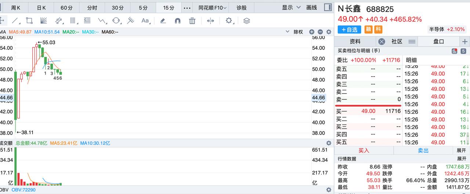Click the 明细 header label
This screenshot has height=194, width=470.
(x=411, y=60)
